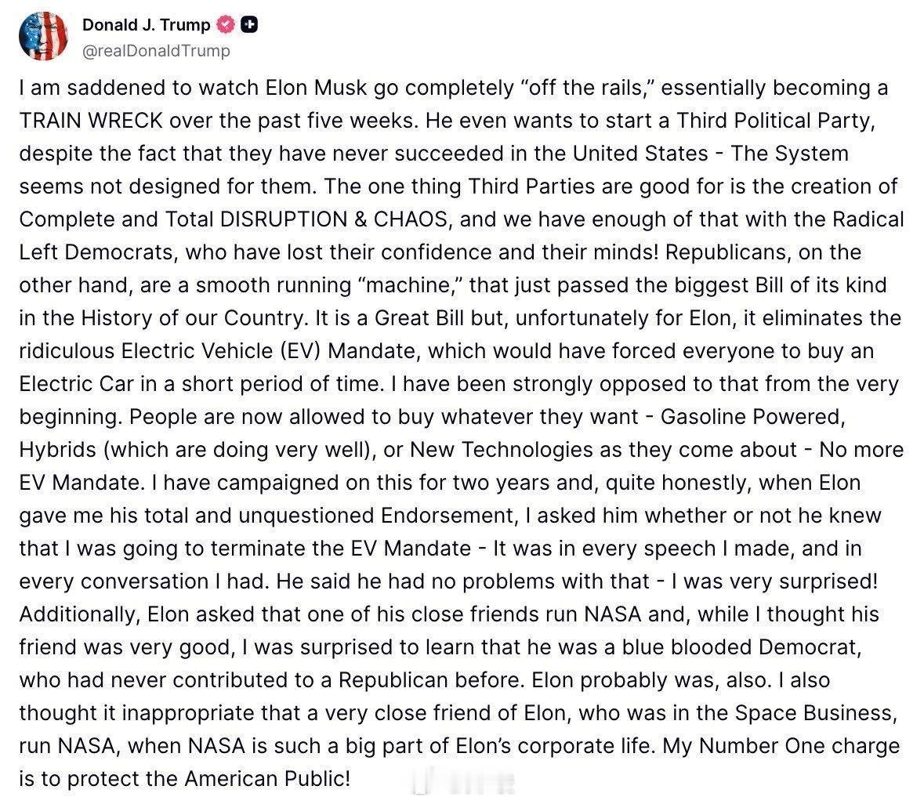924x804 pixels.
Task: Click the words "Elon Musk" in the post
Action: 317,88
